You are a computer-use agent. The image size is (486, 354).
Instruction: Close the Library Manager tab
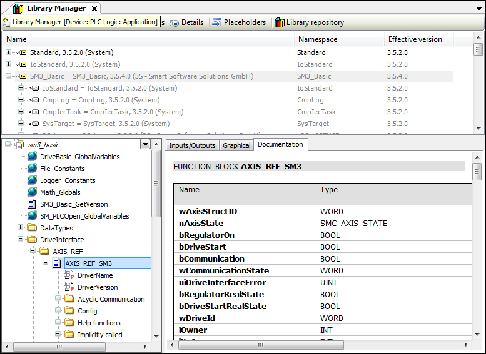(94, 9)
